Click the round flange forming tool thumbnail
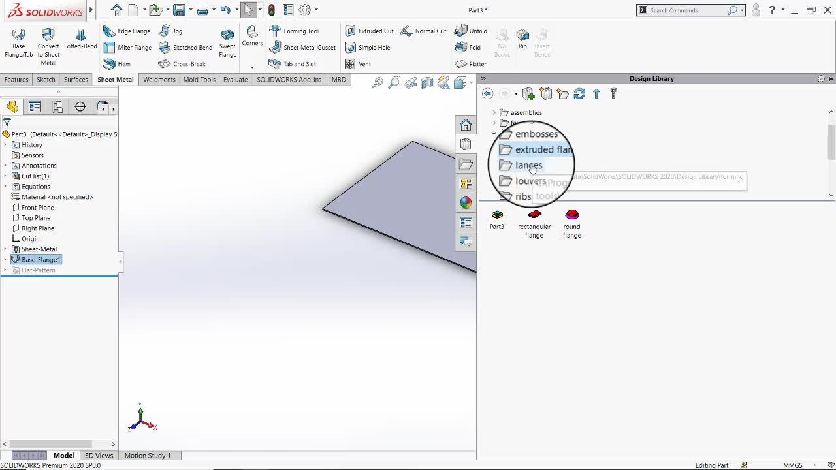 click(x=572, y=215)
